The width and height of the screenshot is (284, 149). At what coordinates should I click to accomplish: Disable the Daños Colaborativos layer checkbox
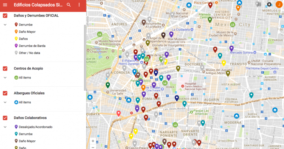click(5, 118)
